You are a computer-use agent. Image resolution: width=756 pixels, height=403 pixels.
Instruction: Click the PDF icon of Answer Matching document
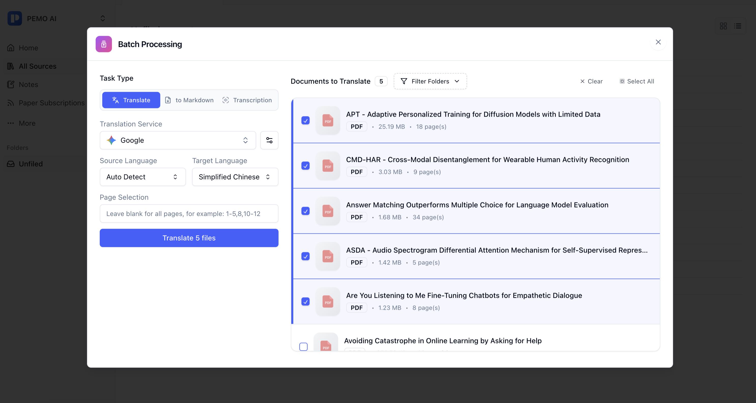click(x=328, y=211)
